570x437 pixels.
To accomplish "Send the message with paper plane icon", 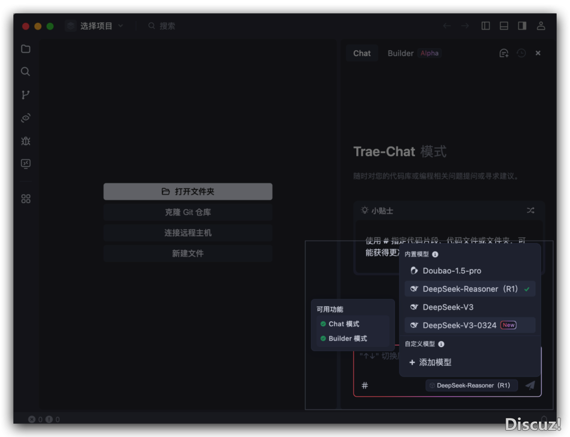I will pos(530,385).
